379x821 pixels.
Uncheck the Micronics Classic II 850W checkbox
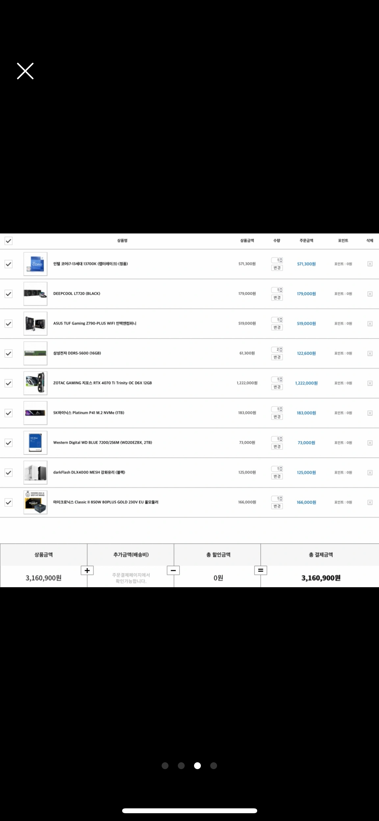click(8, 503)
